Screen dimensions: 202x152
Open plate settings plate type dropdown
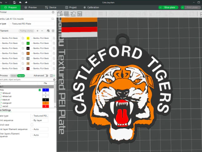click(40, 116)
